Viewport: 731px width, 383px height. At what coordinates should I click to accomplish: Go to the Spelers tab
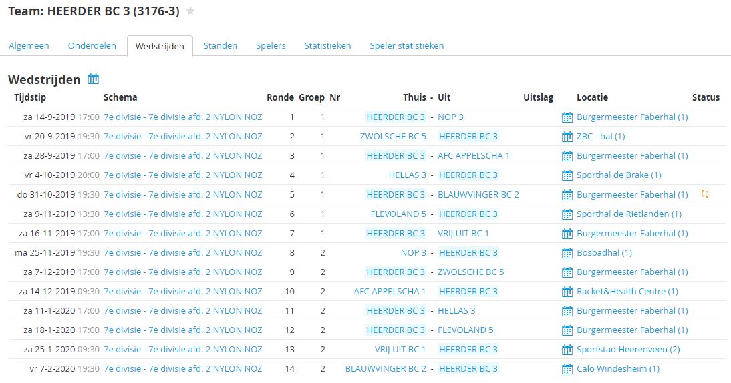pos(271,46)
